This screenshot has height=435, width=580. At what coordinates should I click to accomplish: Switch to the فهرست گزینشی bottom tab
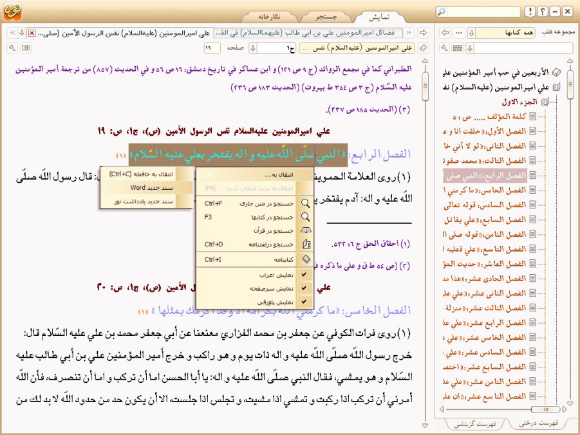[474, 424]
